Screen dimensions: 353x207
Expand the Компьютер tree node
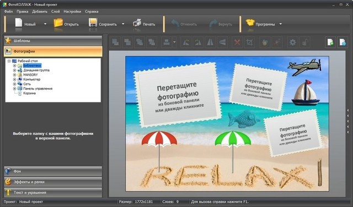15,79
